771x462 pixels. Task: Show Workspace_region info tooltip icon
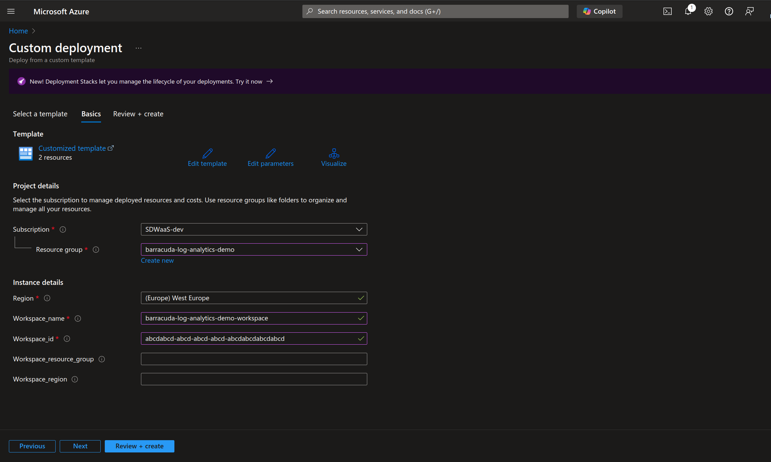[75, 379]
